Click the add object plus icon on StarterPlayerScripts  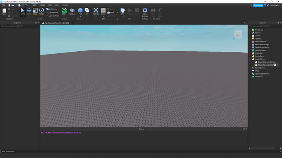click(275, 65)
